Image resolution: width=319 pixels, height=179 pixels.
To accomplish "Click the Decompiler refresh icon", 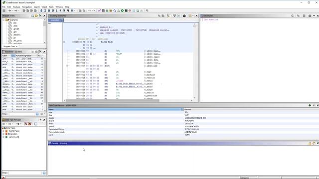I will point(293,15).
